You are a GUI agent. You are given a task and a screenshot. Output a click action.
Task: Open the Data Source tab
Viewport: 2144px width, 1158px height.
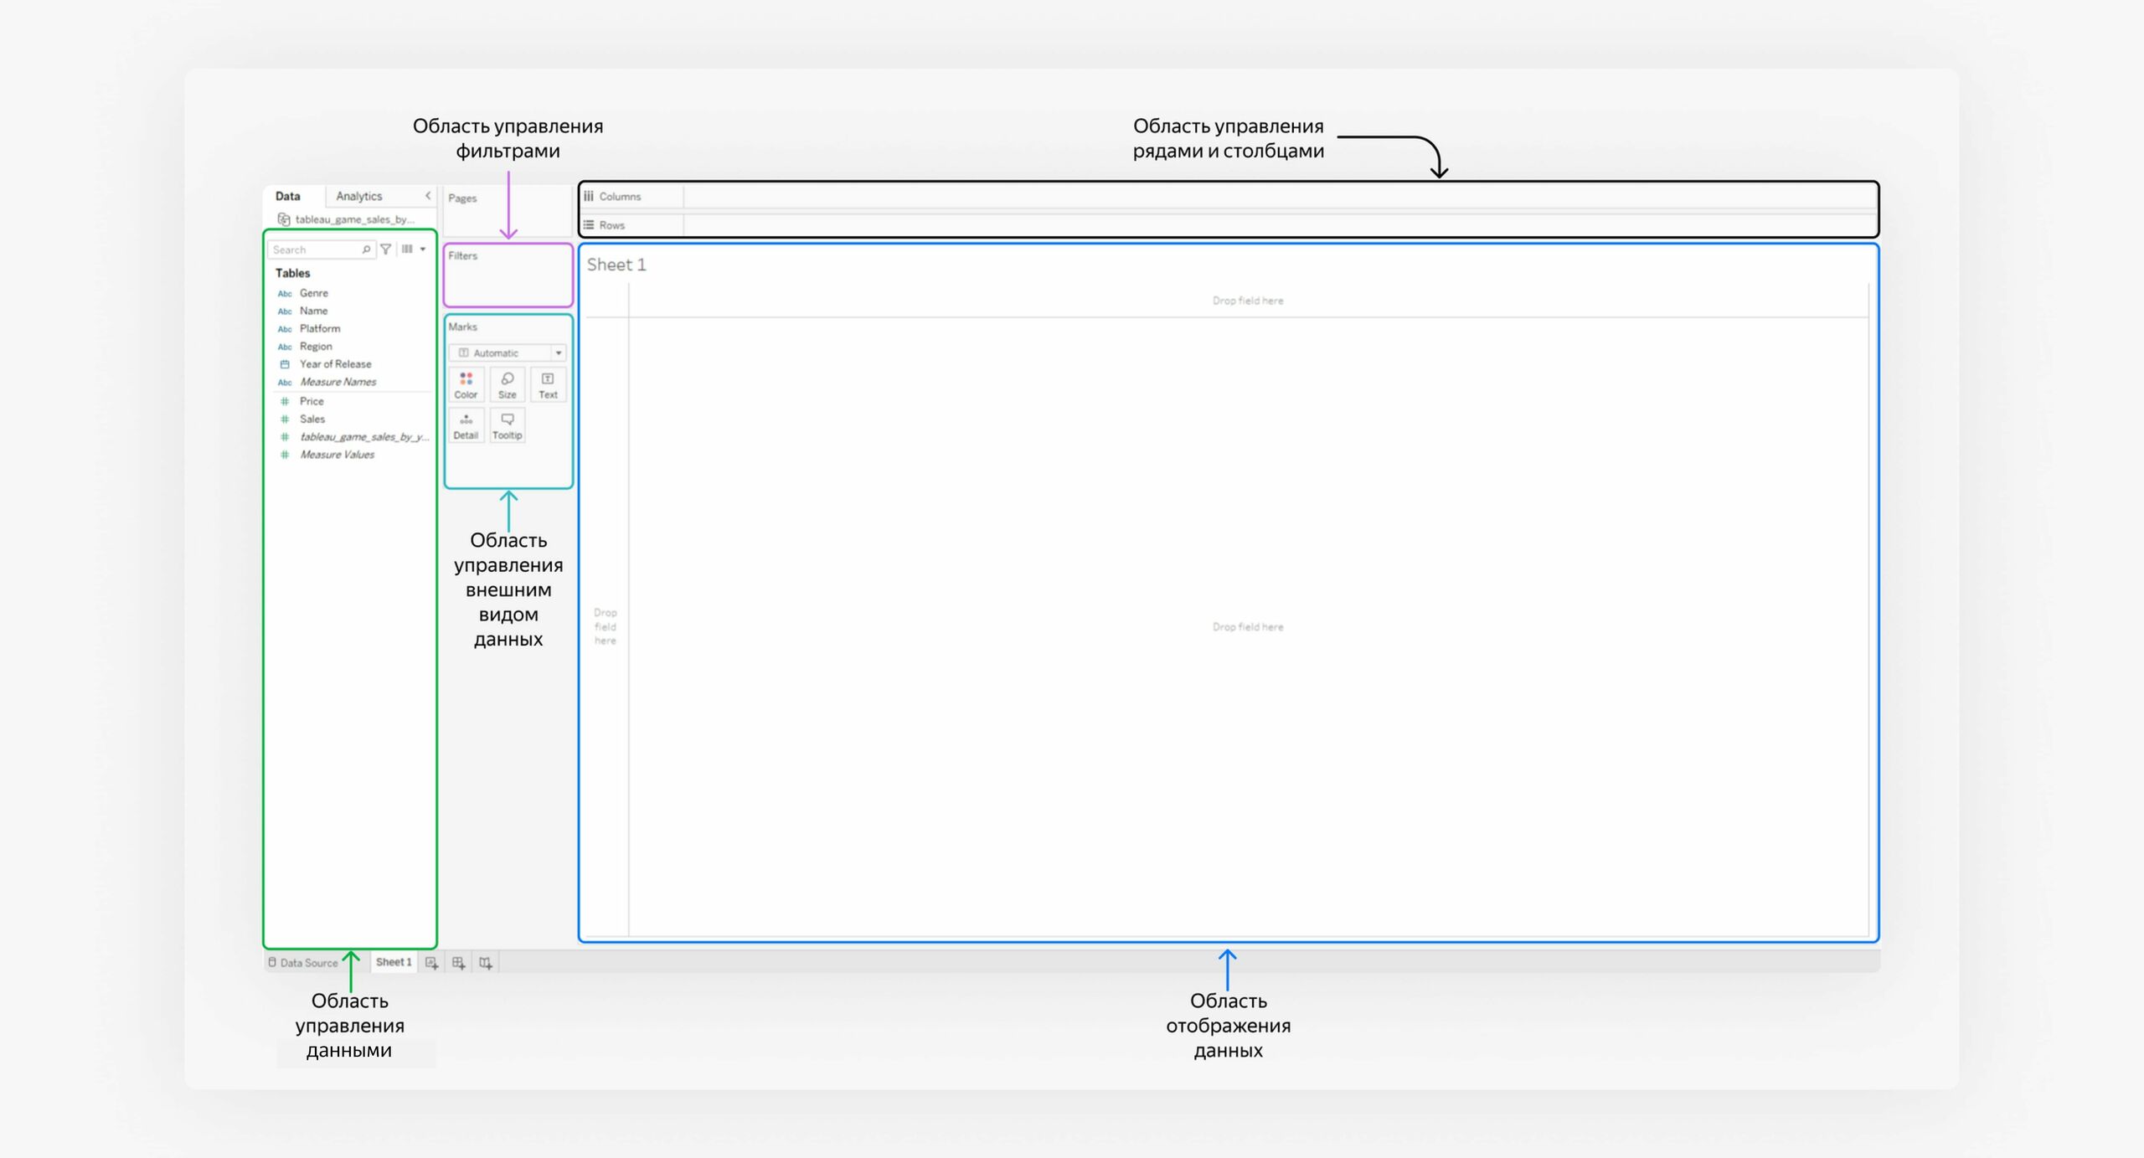pos(303,963)
